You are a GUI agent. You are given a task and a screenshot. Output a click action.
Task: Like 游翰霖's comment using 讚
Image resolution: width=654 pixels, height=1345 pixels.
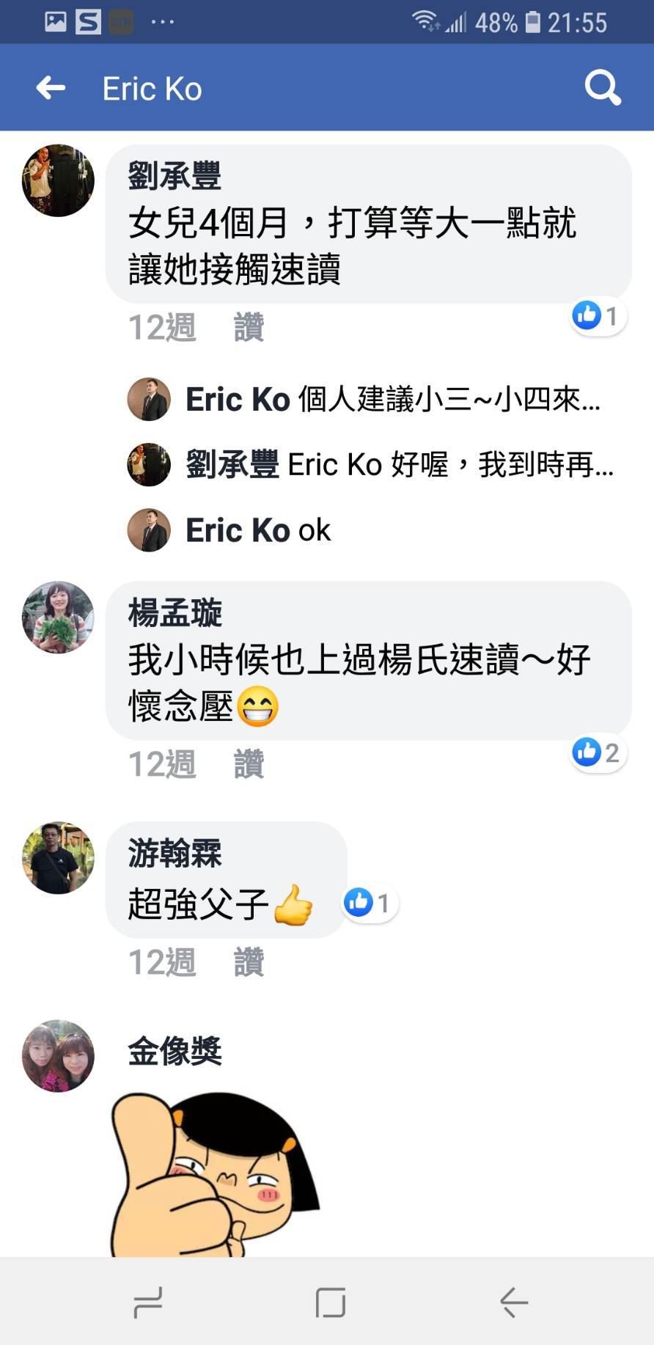pyautogui.click(x=249, y=962)
